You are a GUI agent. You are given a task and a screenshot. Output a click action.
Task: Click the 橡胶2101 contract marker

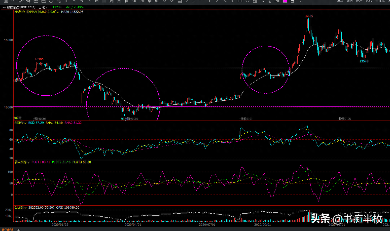tap(246, 119)
